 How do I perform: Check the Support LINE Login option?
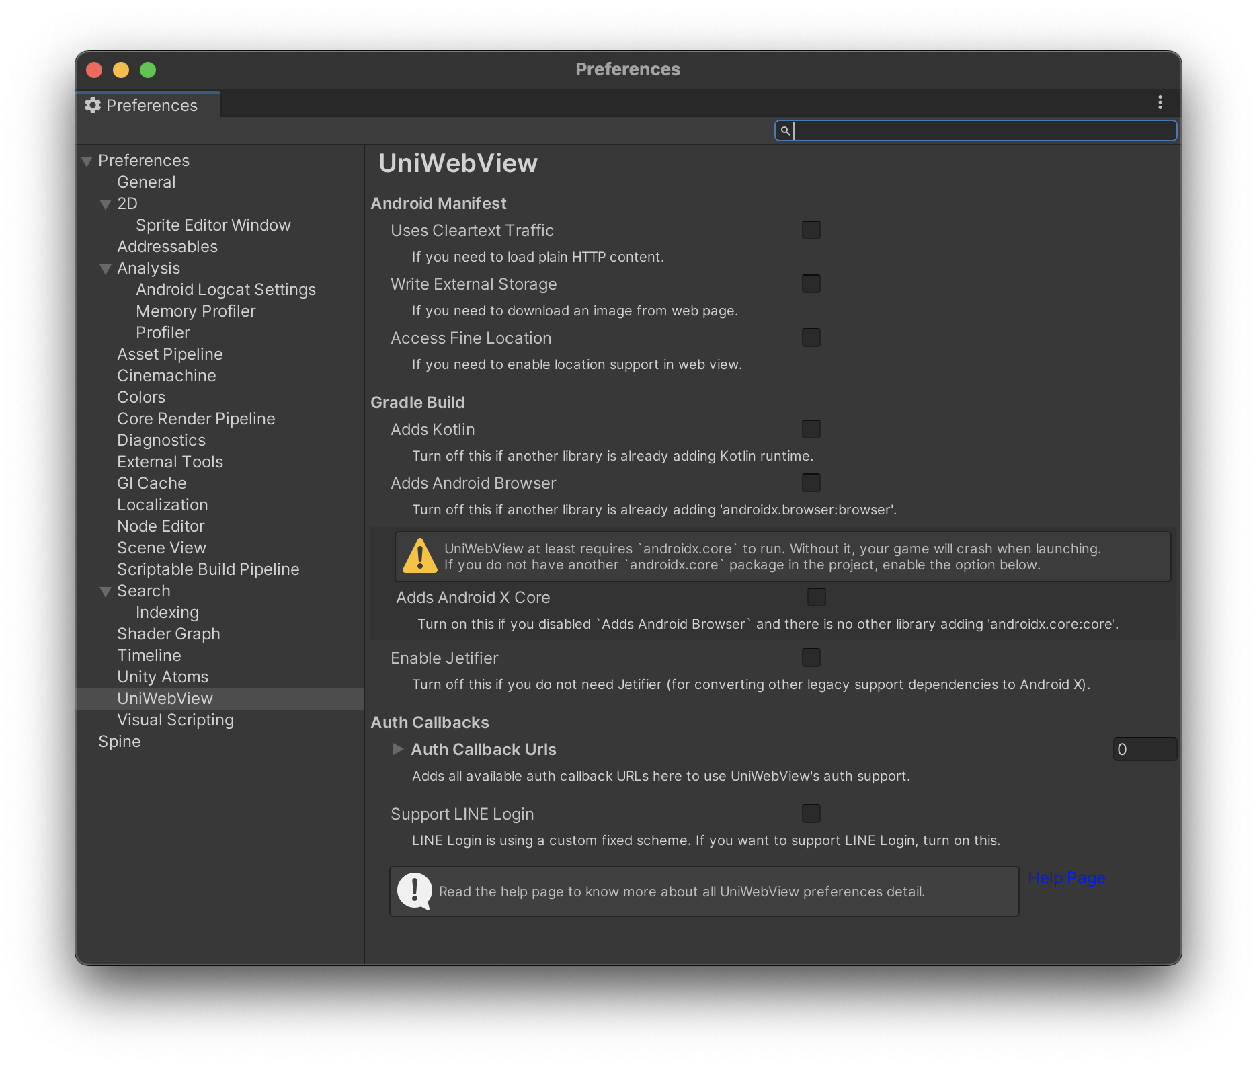tap(811, 814)
